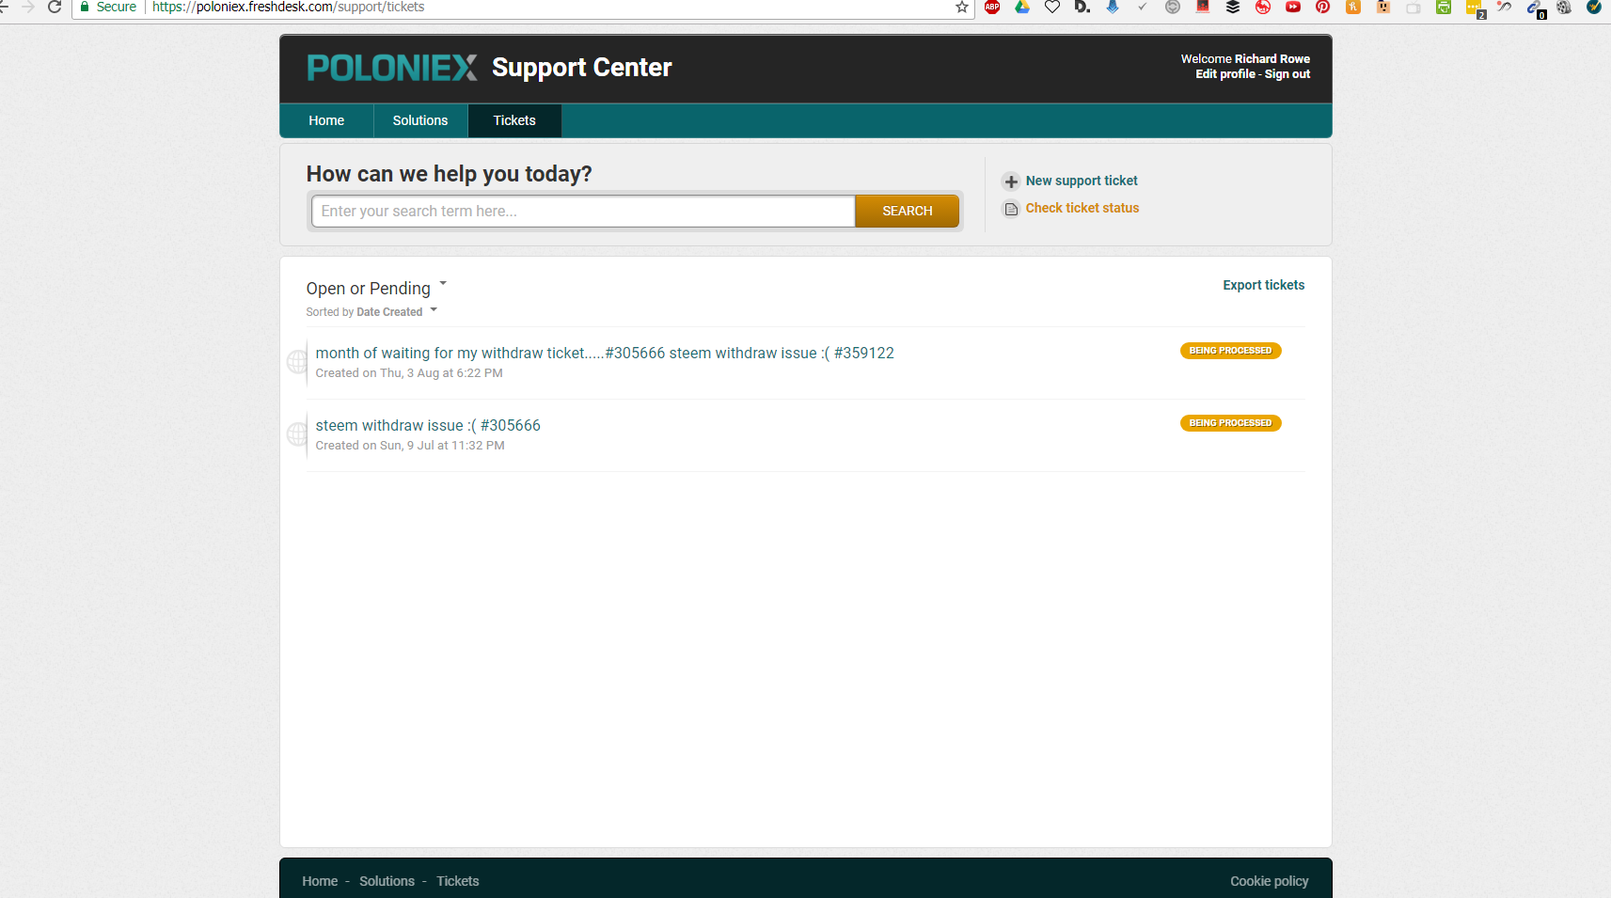
Task: Bookmark this page with the star icon
Action: tap(962, 7)
